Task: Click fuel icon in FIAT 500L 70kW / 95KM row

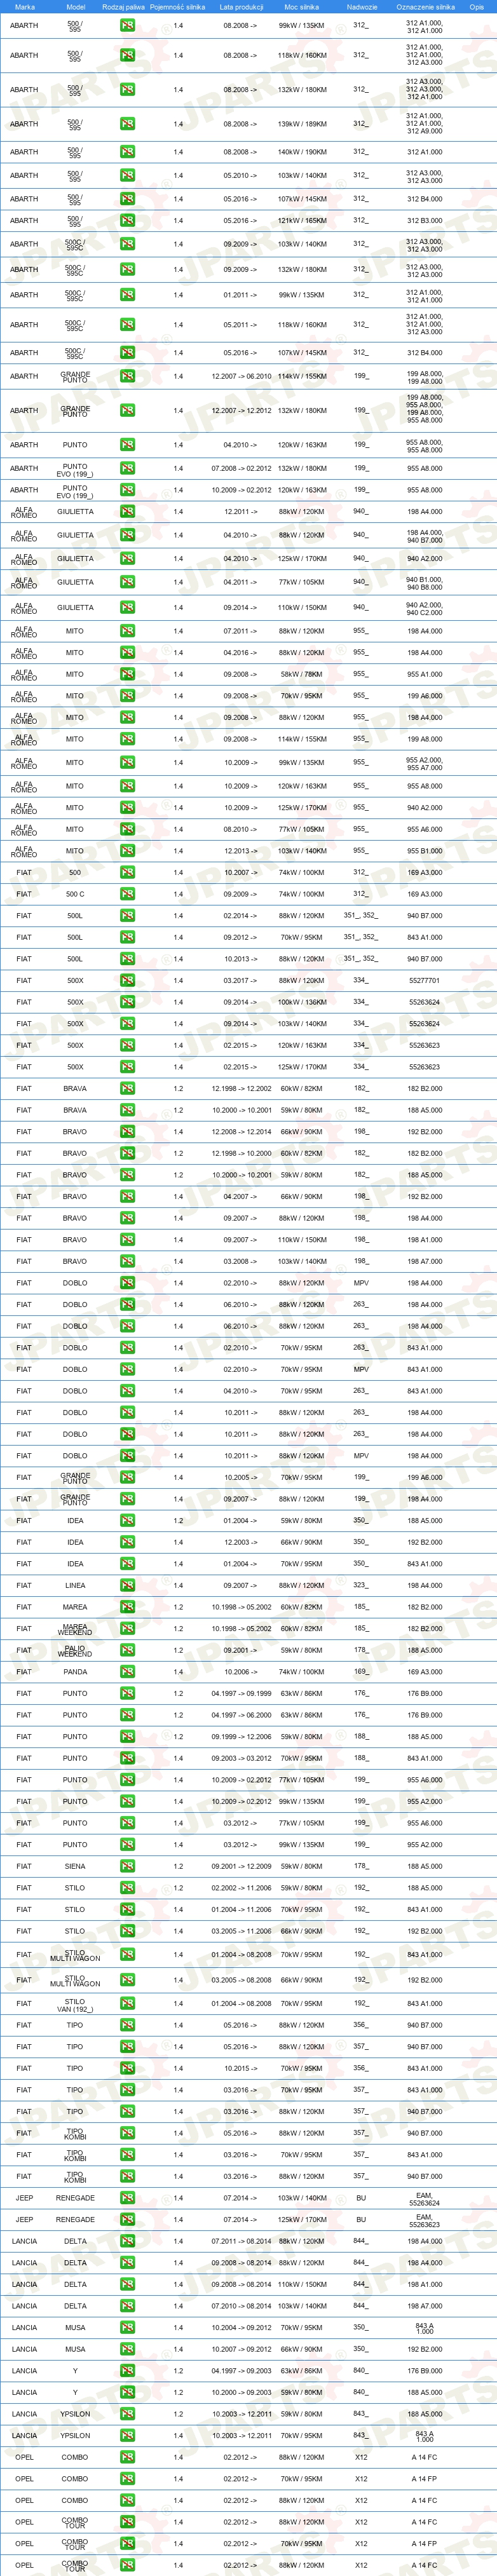Action: pyautogui.click(x=127, y=937)
